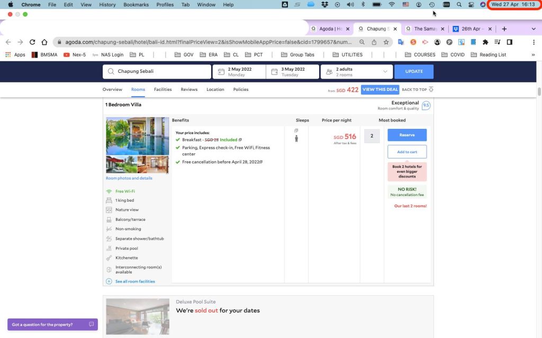Open the GOV bookmarks folder
The height and width of the screenshot is (338, 542).
click(184, 54)
